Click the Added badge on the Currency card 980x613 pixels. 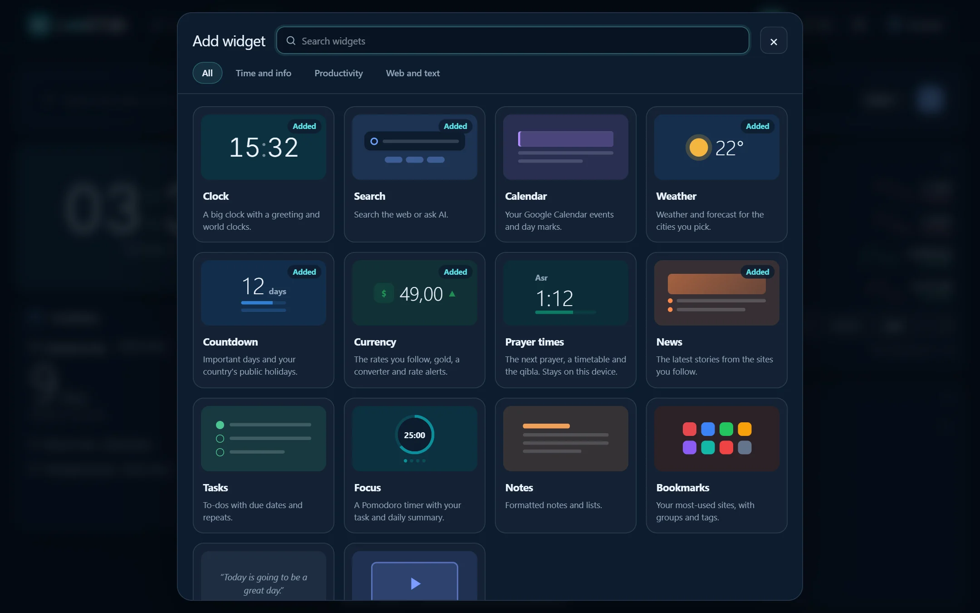point(455,272)
